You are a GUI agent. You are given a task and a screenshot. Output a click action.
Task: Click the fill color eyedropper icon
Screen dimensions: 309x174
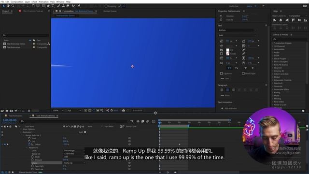[x=243, y=50]
